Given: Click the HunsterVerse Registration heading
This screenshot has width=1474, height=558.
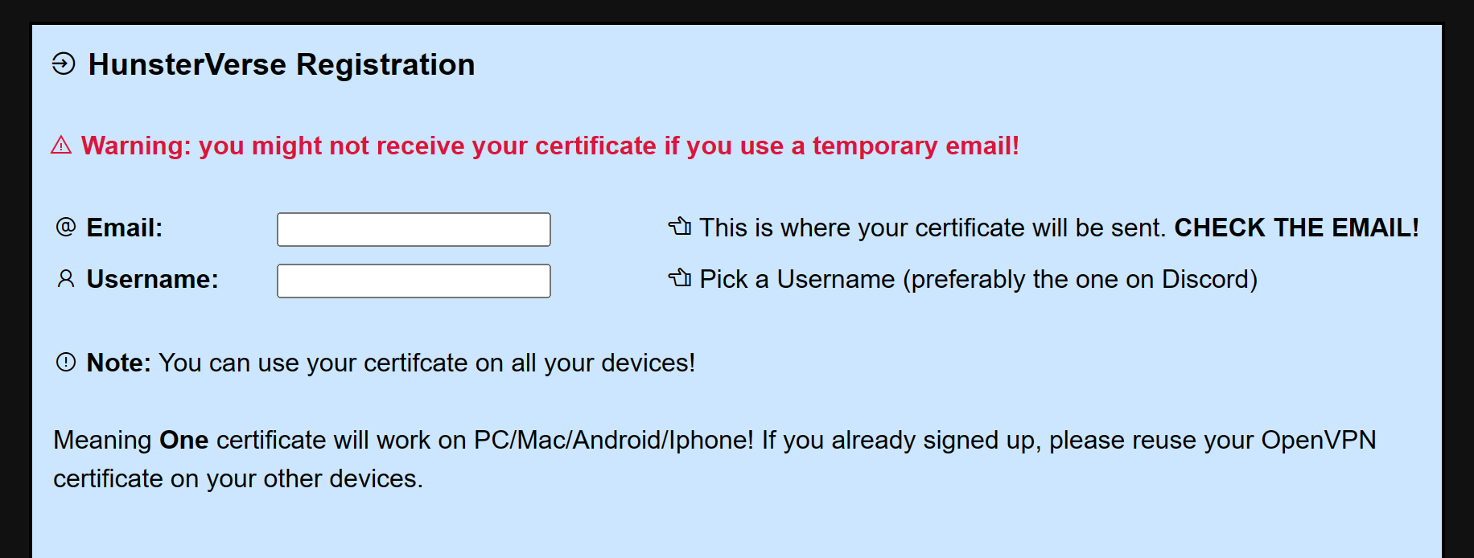Looking at the screenshot, I should (282, 64).
